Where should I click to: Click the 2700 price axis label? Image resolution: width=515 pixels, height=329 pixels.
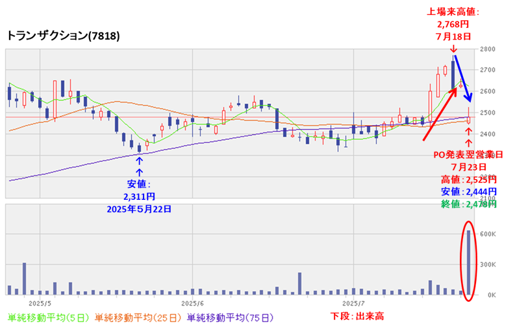[488, 70]
